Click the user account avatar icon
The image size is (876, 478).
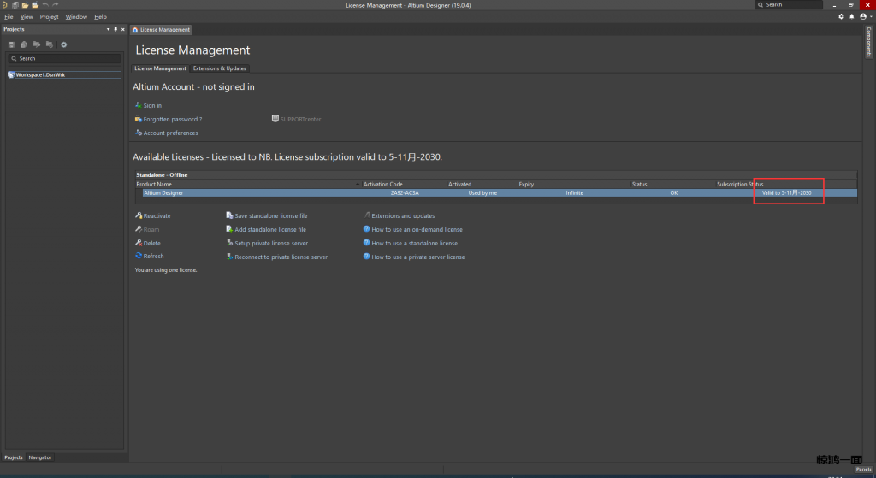(x=862, y=16)
